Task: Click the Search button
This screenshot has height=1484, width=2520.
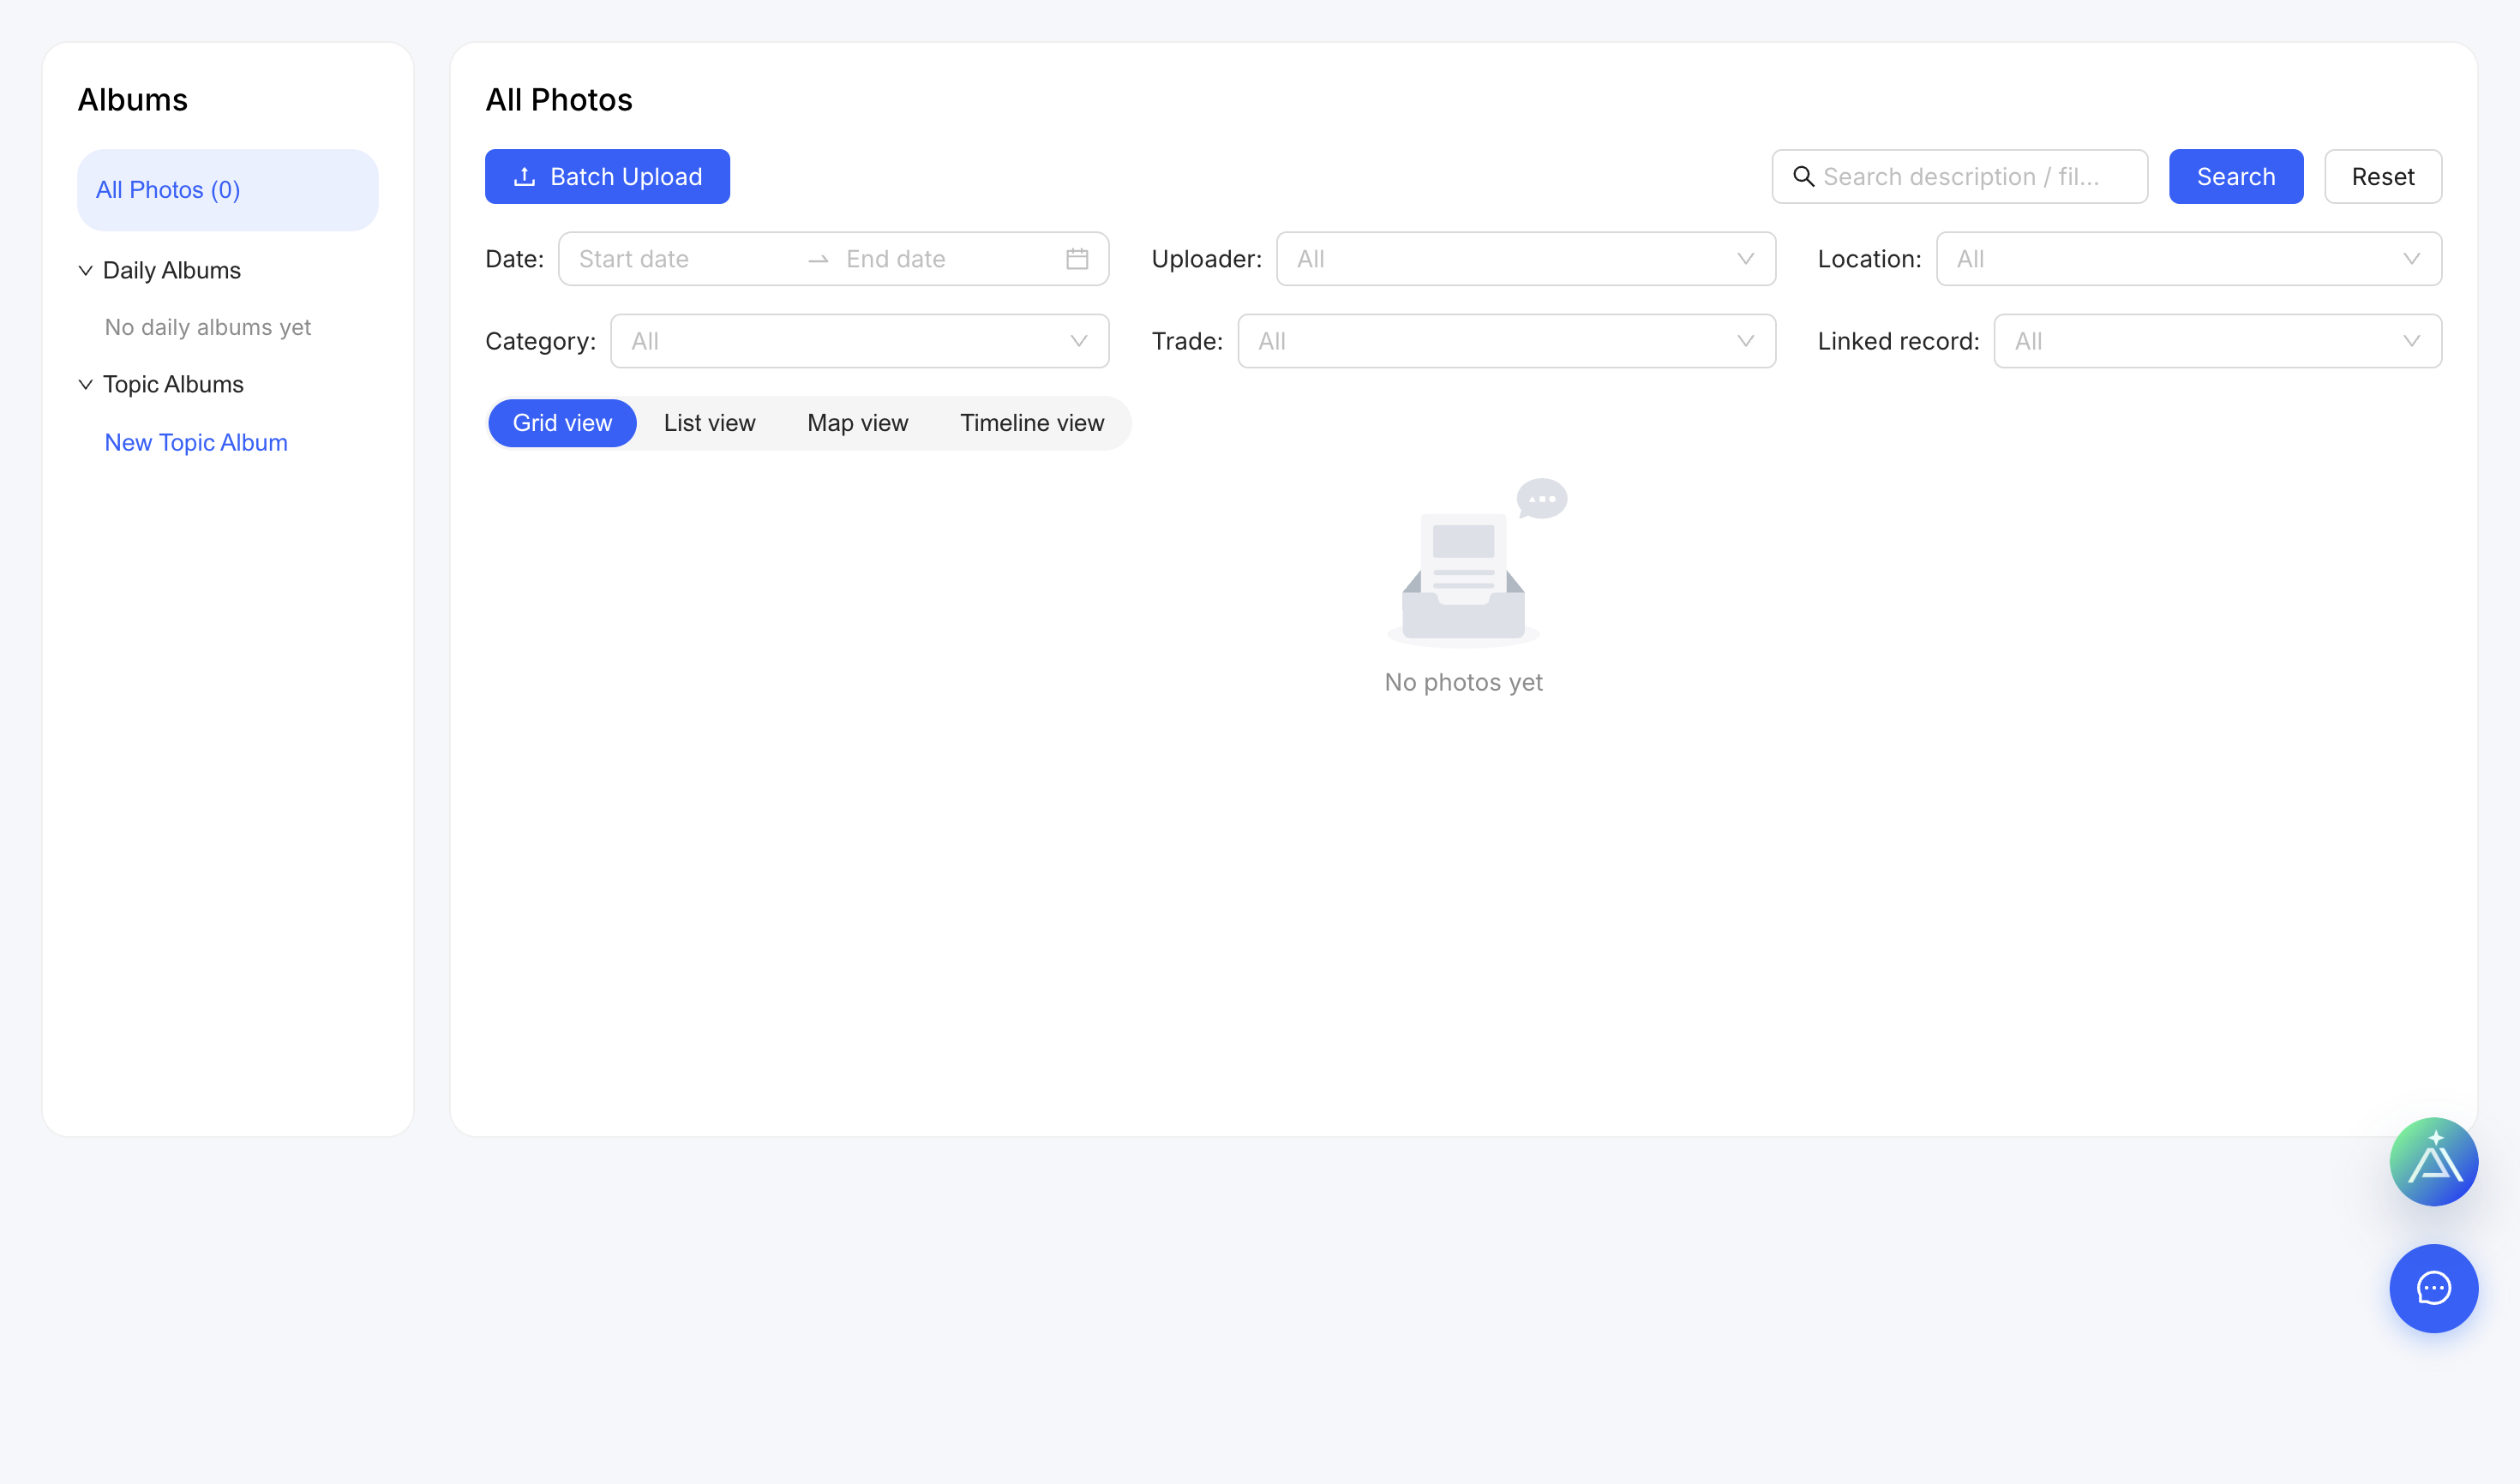Action: click(x=2236, y=177)
